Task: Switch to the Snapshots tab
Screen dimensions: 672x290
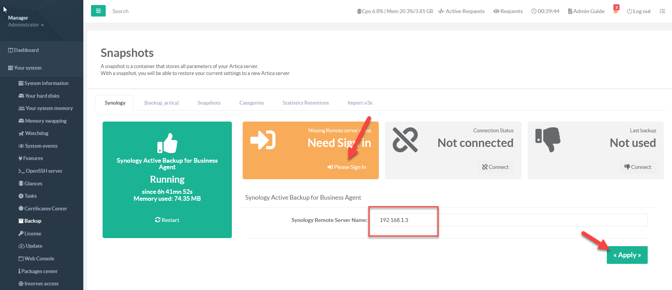Action: pos(209,103)
